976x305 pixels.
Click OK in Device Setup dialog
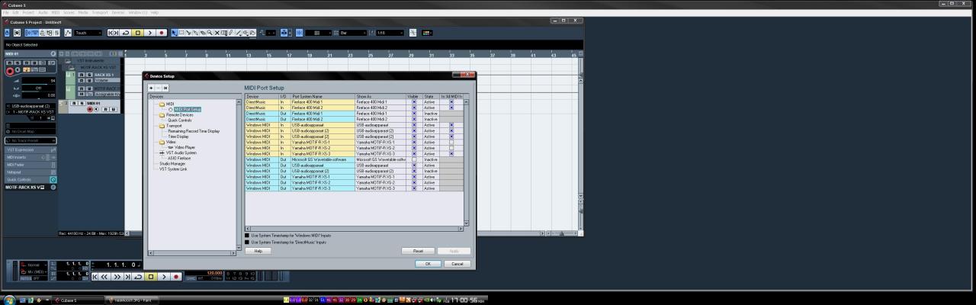[428, 264]
